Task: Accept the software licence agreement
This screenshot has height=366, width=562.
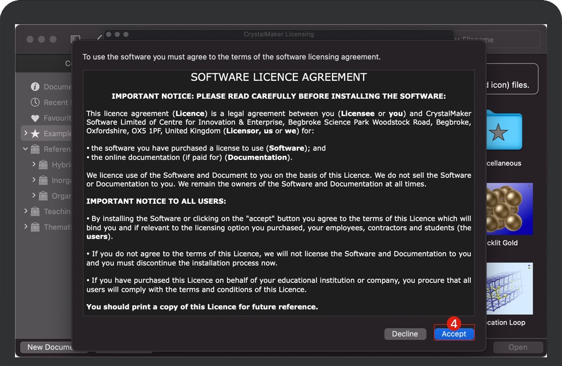Action: (x=454, y=334)
